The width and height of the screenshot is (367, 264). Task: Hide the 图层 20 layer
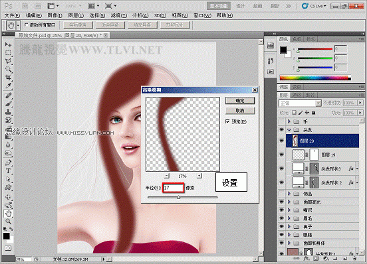tap(282, 141)
